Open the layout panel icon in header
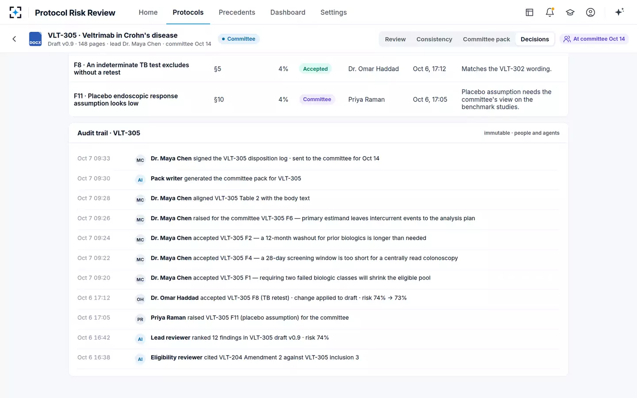 coord(530,12)
